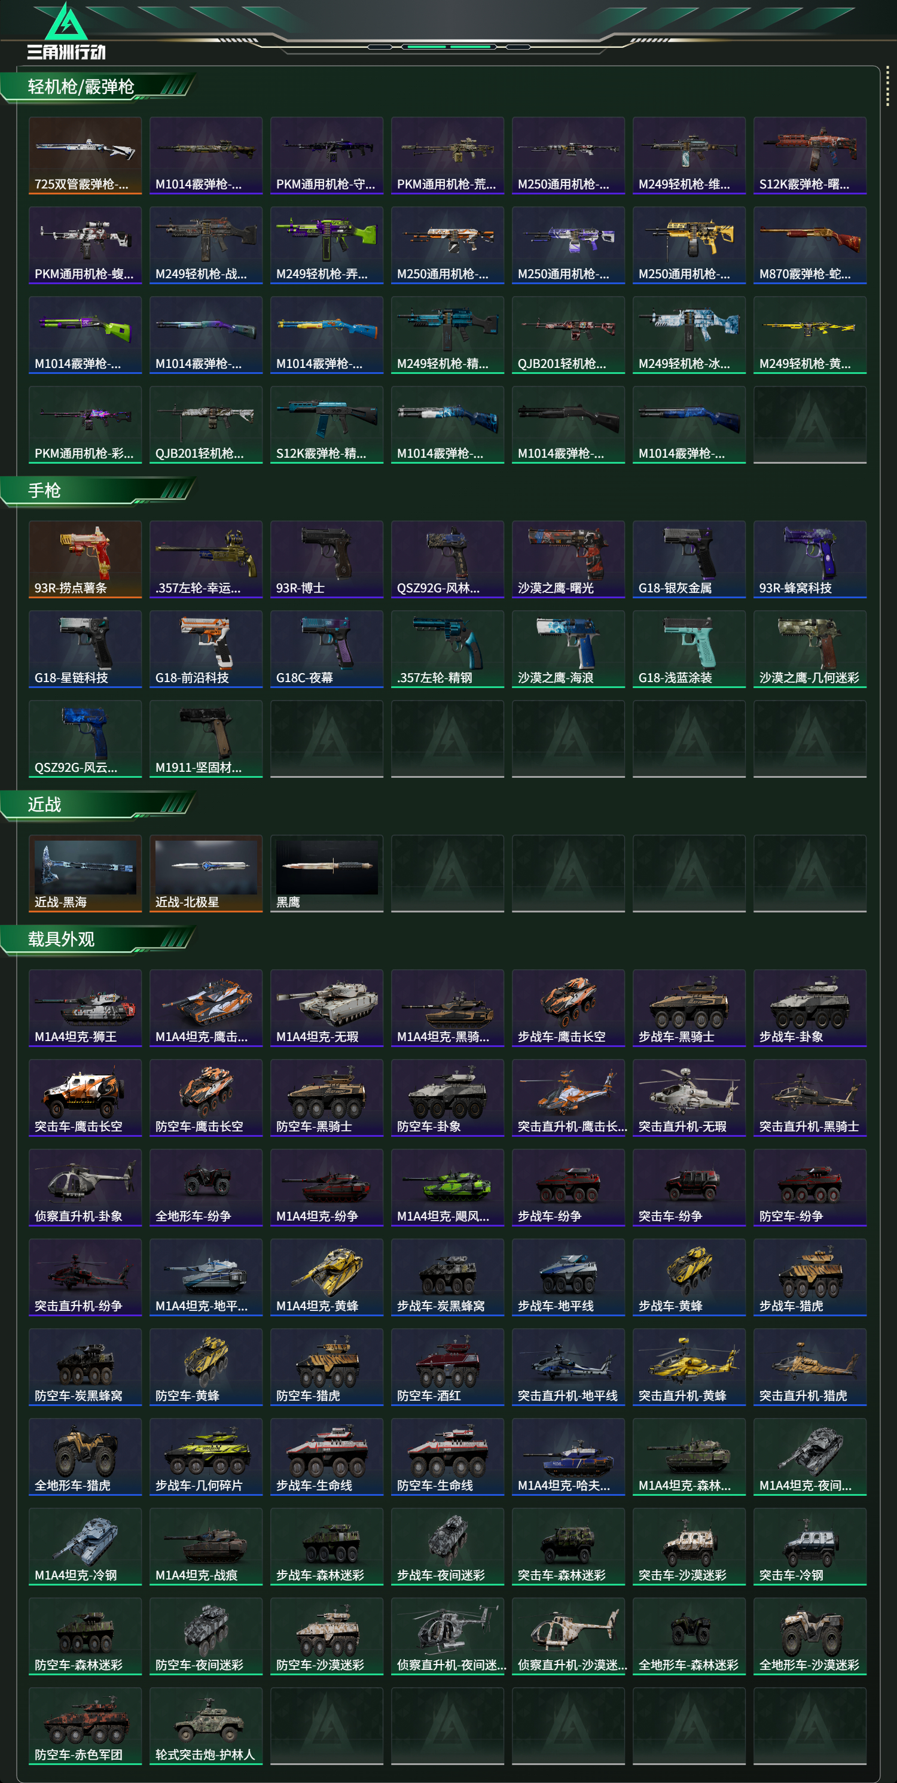Select the 725双管霰弹枪 shotgun skin

(x=85, y=155)
